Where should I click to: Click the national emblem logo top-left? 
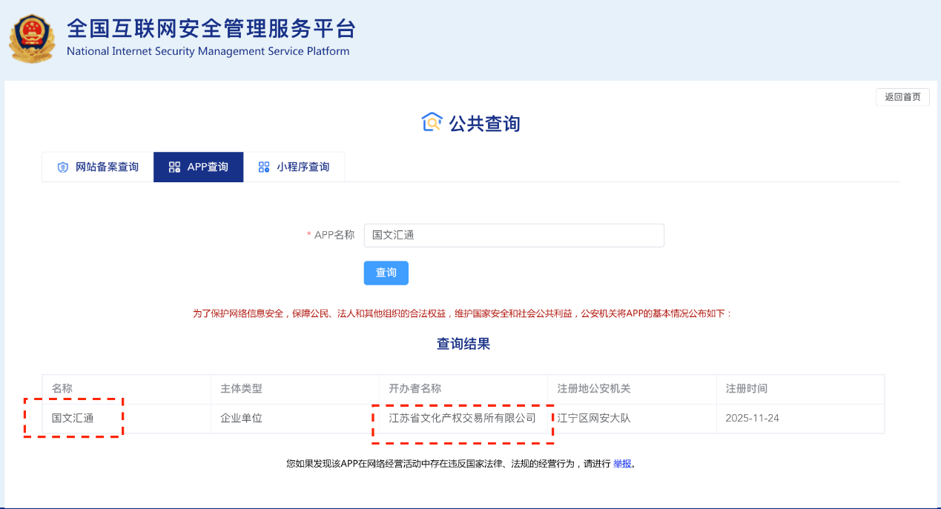32,38
